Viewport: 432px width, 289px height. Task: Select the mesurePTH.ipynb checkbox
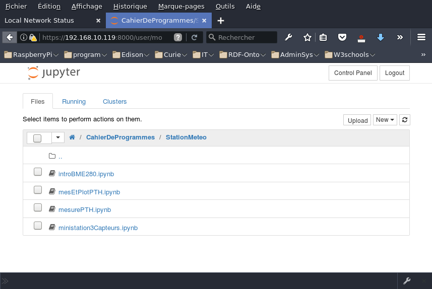[x=38, y=208]
